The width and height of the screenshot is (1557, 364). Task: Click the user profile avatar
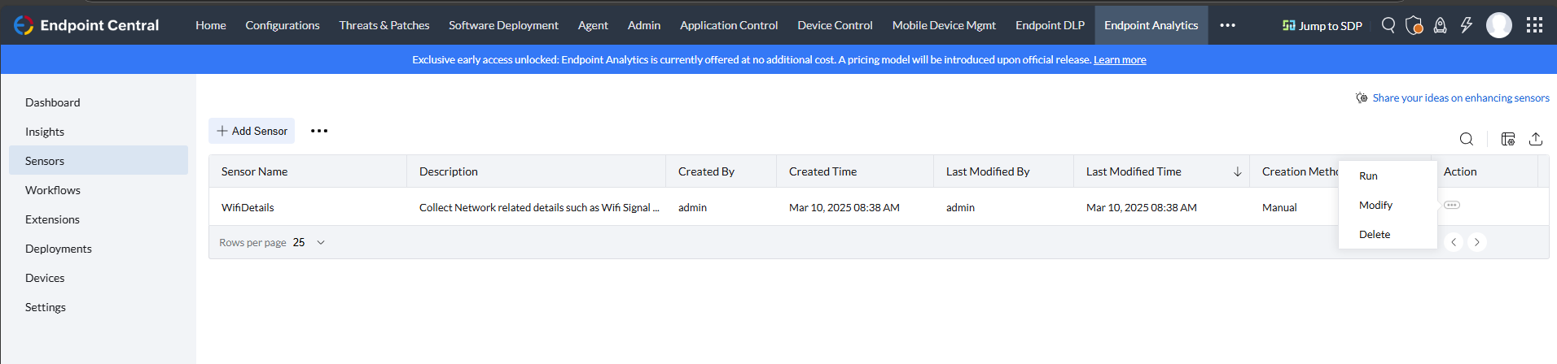(1499, 25)
